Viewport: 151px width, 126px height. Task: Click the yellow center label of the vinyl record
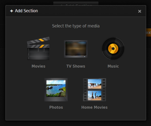(x=113, y=49)
